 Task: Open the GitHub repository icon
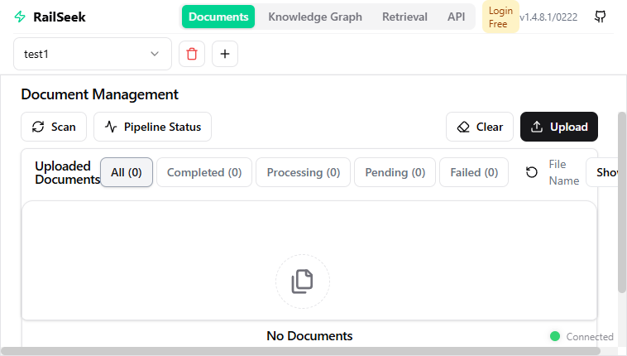pos(601,17)
